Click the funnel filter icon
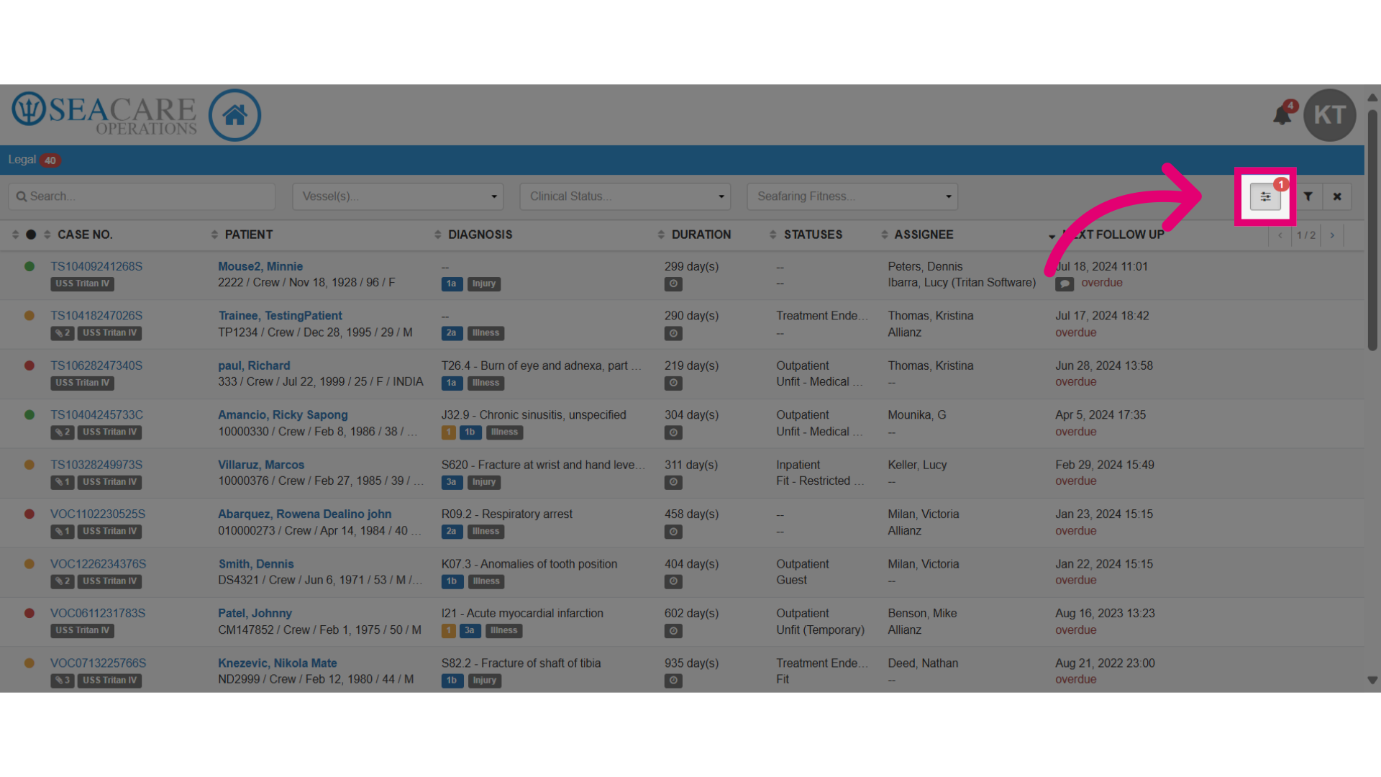The height and width of the screenshot is (777, 1381). click(x=1308, y=196)
